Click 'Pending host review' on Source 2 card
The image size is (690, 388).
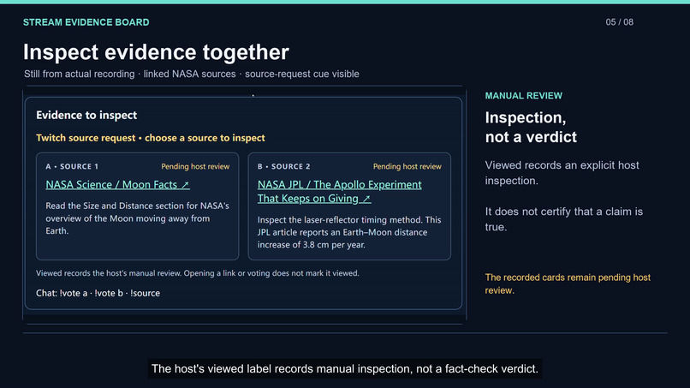pos(407,166)
